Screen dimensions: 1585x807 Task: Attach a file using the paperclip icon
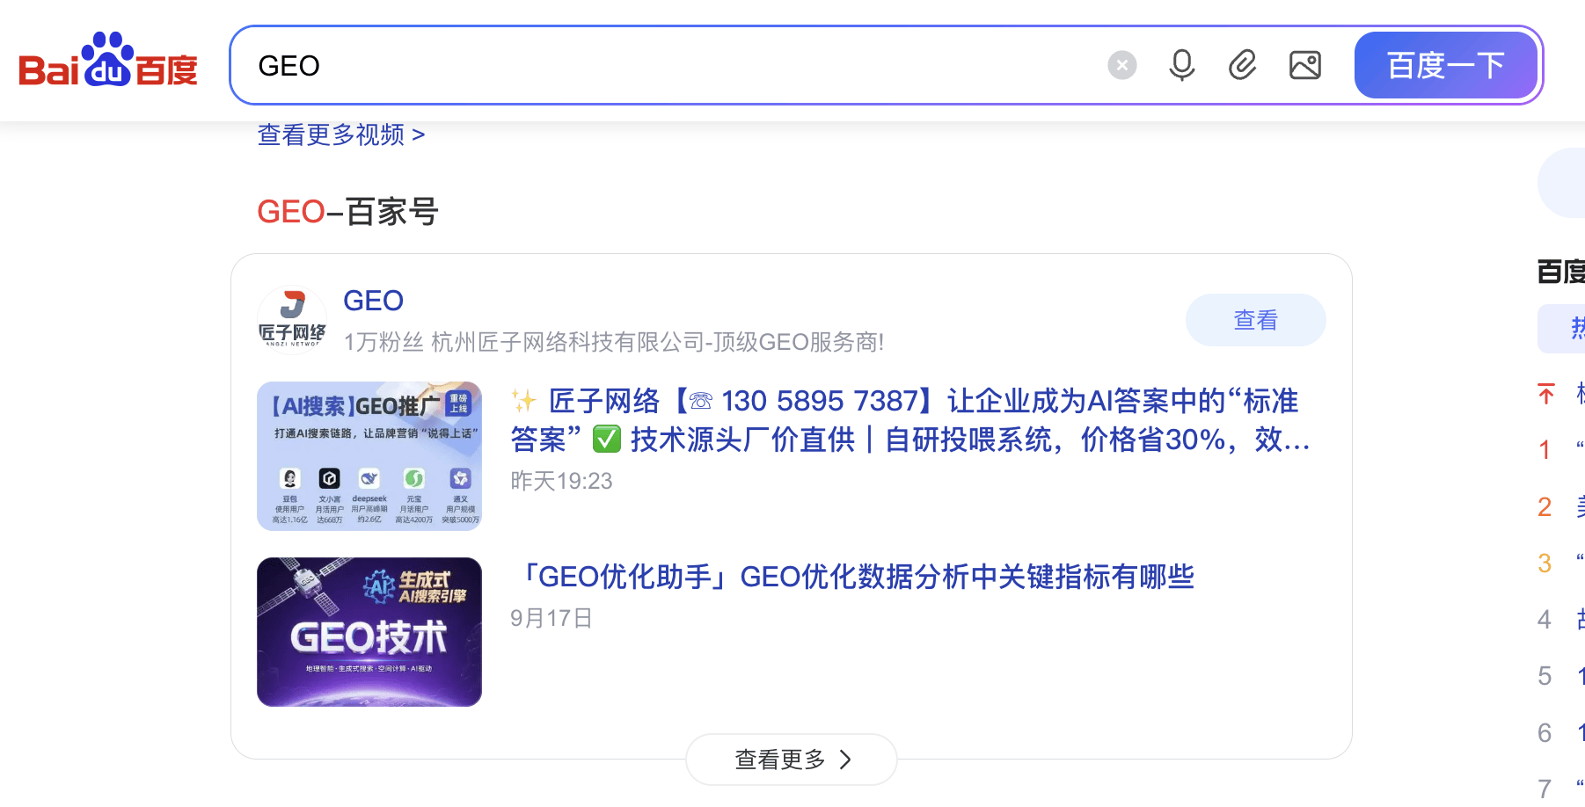[x=1242, y=65]
